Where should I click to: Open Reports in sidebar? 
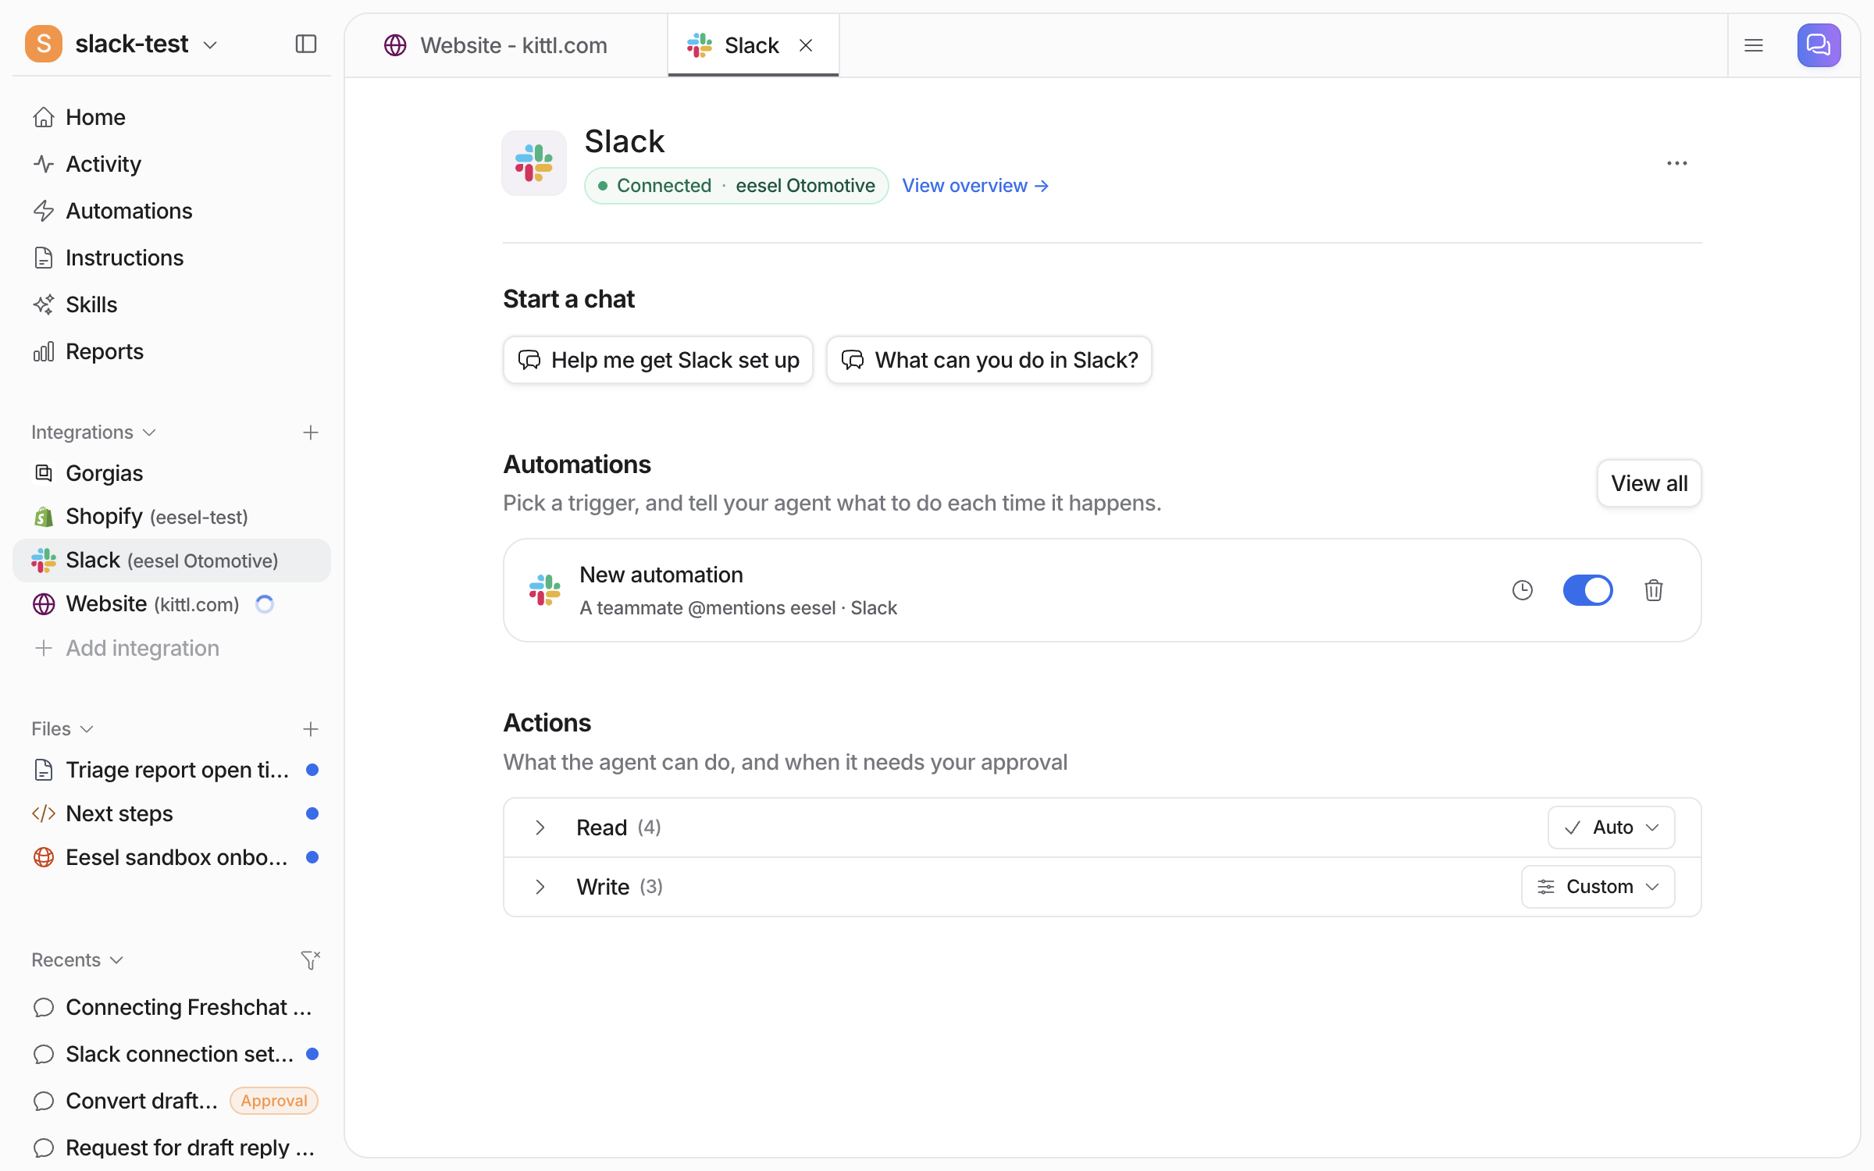tap(172, 351)
